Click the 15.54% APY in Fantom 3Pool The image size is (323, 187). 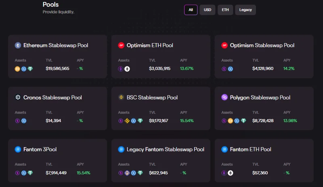(x=84, y=173)
